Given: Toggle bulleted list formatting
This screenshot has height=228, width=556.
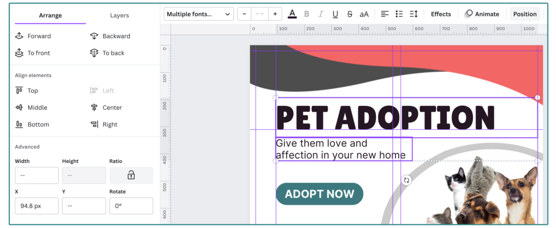Looking at the screenshot, I should pos(399,14).
